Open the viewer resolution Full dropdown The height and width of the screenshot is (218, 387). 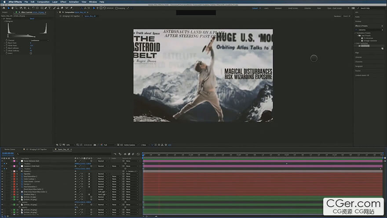tap(110, 145)
